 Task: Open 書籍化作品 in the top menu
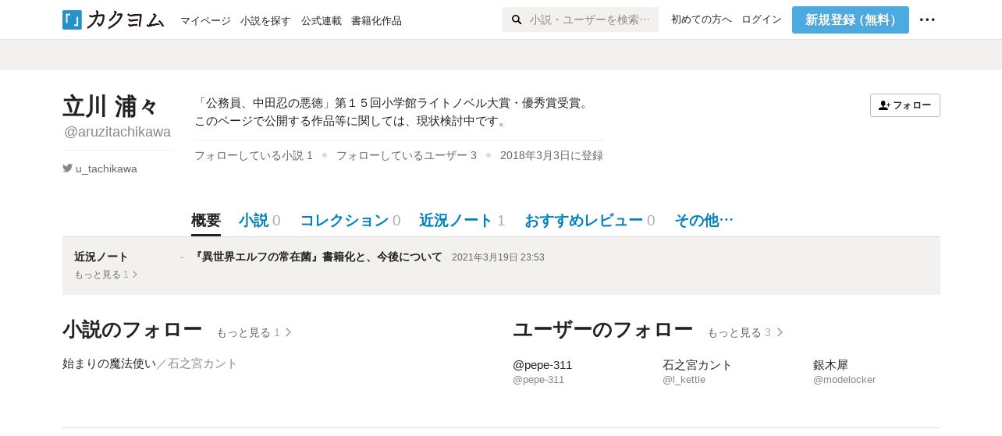(376, 20)
